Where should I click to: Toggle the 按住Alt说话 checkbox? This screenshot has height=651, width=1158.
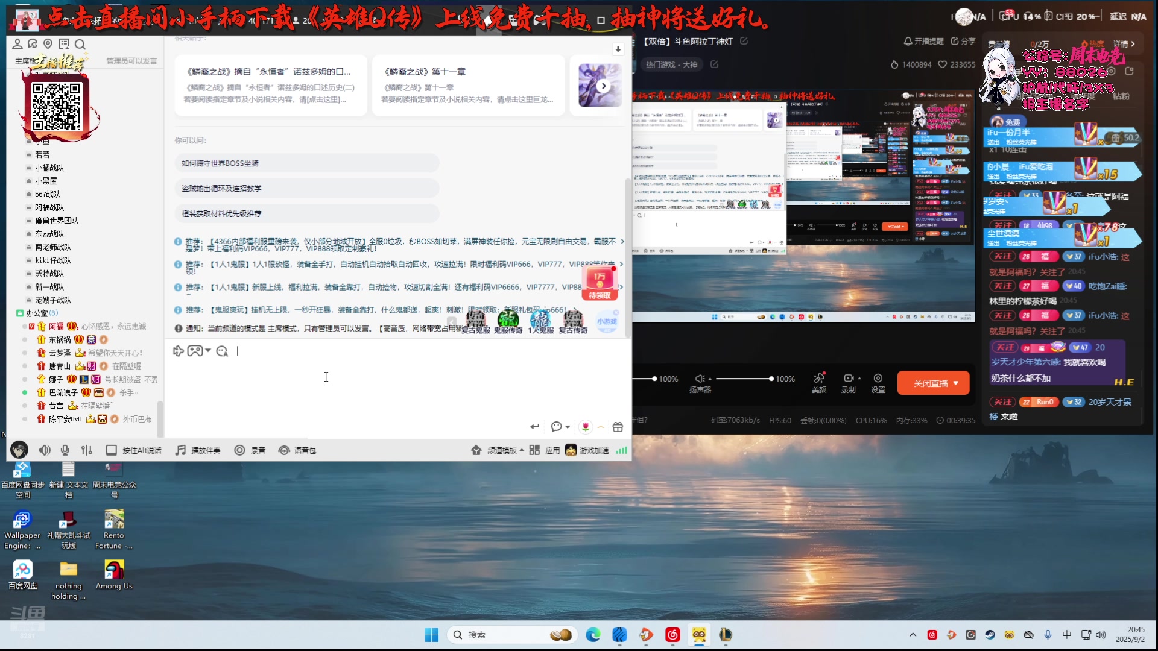pyautogui.click(x=111, y=450)
